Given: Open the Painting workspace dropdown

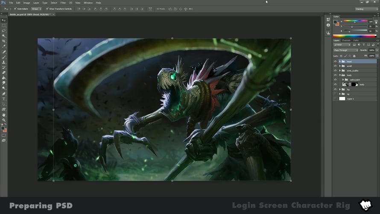Looking at the screenshot, I should pyautogui.click(x=366, y=9).
